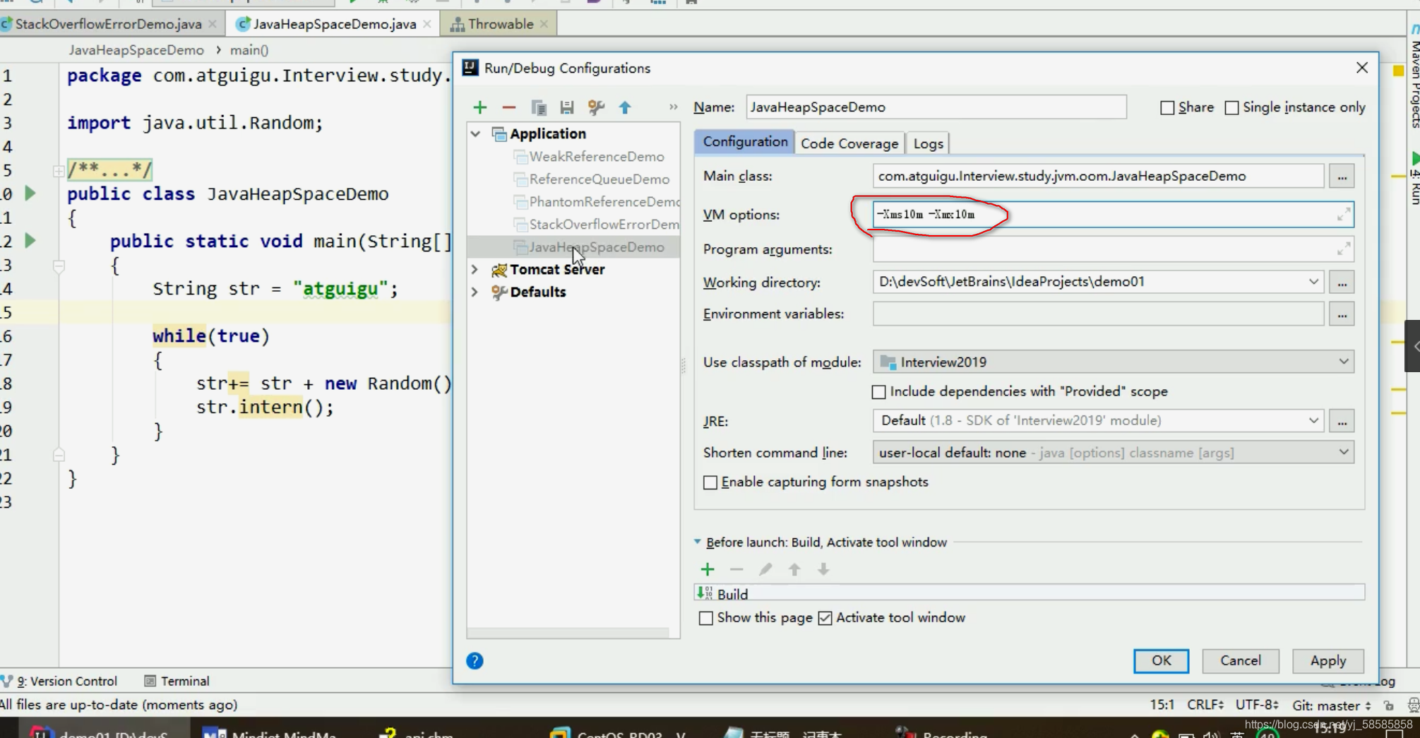Toggle Show this page checkbox
1420x738 pixels.
[705, 618]
